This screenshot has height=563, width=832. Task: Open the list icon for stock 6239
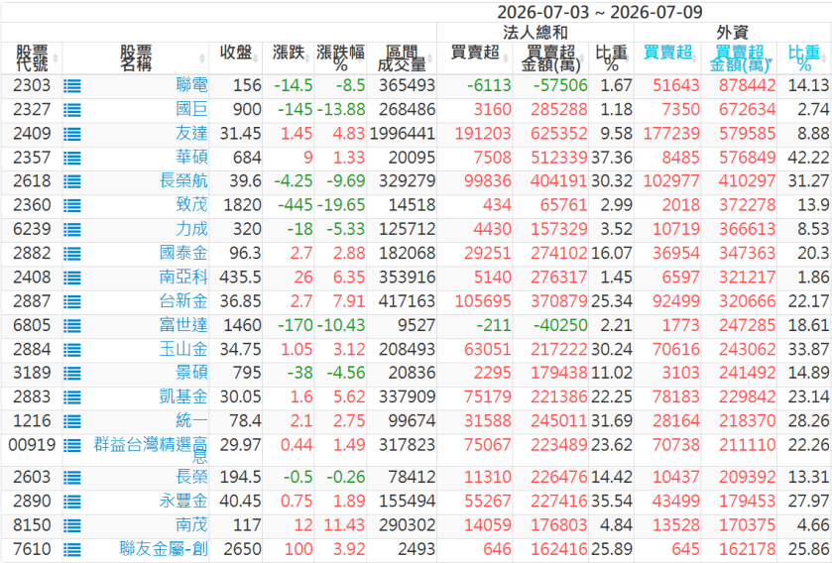tap(72, 230)
